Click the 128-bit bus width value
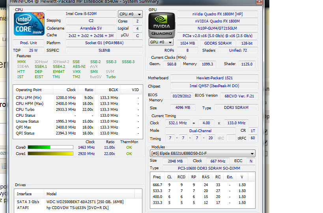Viewport: 323px width, 213px height. point(247,43)
